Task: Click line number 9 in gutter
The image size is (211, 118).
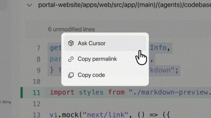Action: [x=39, y=70]
